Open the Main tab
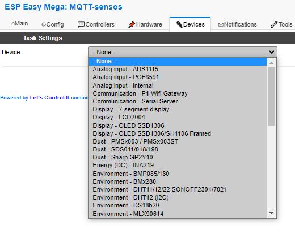Image resolution: width=295 pixels, height=234 pixels. click(19, 24)
